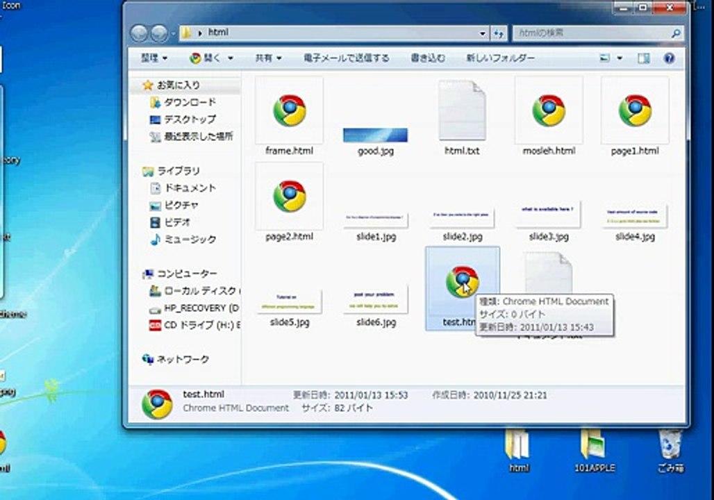714x500 pixels.
Task: Click the 書き込む button
Action: 428,58
